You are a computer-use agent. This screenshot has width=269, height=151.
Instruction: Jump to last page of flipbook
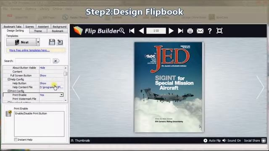coord(180,31)
